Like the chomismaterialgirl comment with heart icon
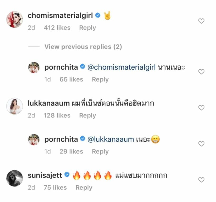The height and width of the screenshot is (202, 216). click(x=201, y=21)
